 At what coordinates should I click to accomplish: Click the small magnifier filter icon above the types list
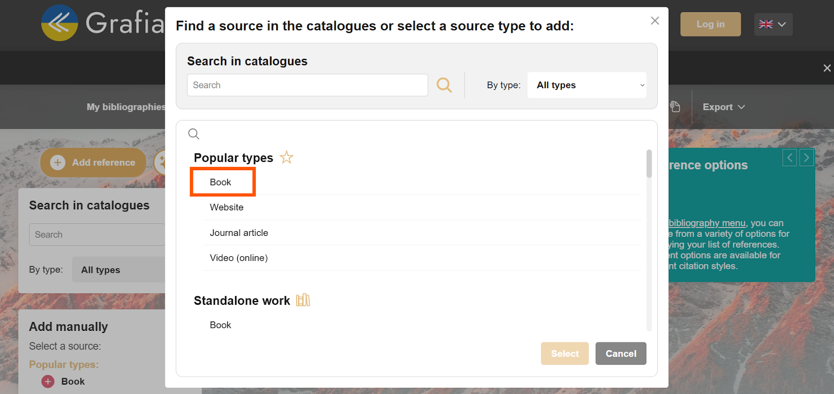pyautogui.click(x=193, y=134)
